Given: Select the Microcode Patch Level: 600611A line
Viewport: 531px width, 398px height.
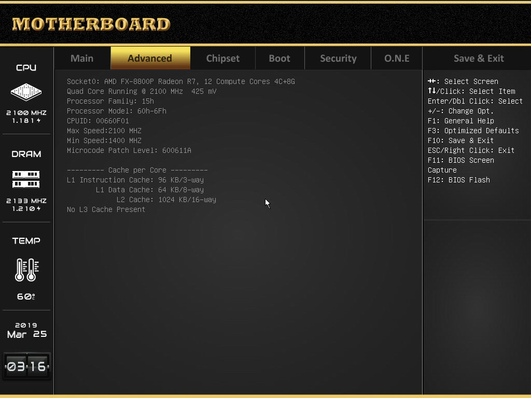Looking at the screenshot, I should click(x=129, y=150).
